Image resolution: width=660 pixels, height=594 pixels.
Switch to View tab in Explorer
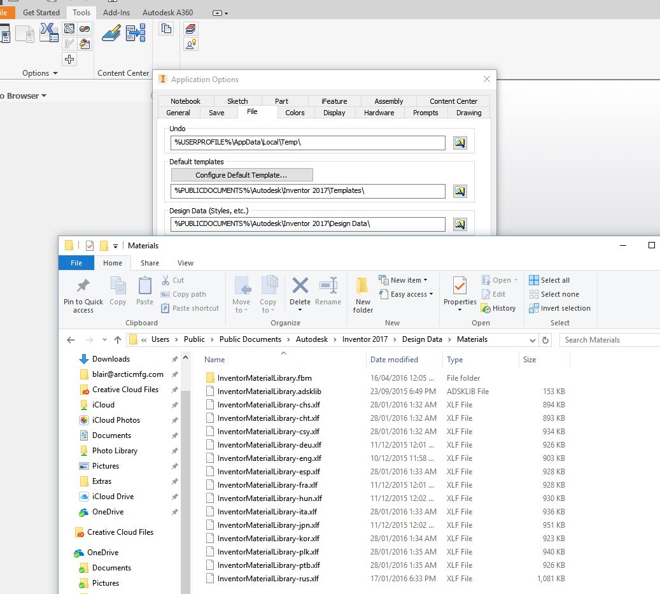click(185, 263)
